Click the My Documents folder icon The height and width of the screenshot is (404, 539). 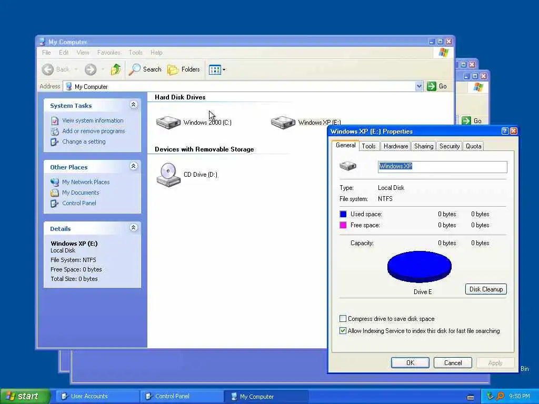55,193
